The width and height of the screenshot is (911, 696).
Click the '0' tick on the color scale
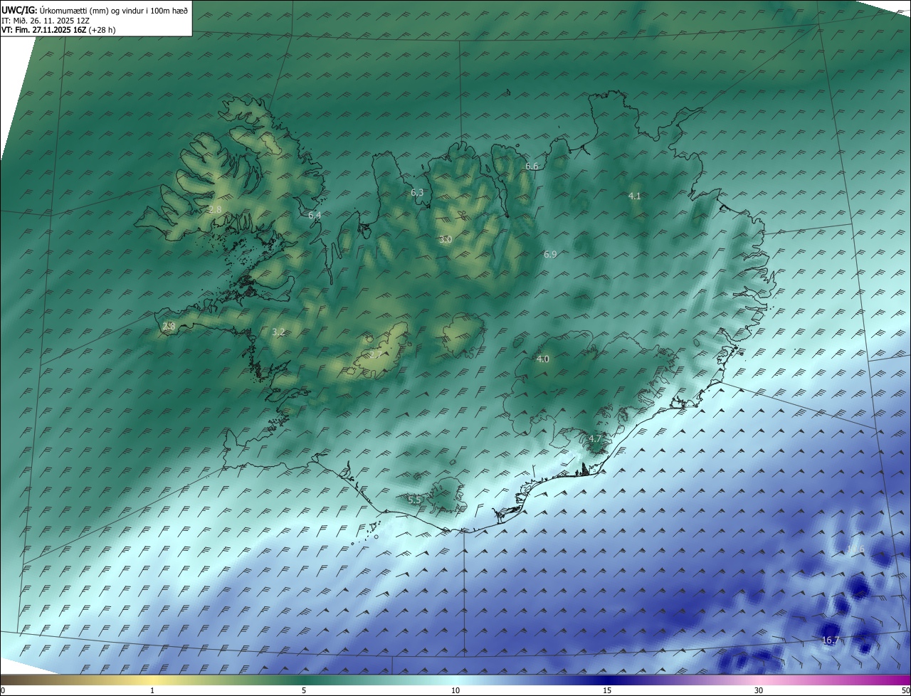click(3, 690)
